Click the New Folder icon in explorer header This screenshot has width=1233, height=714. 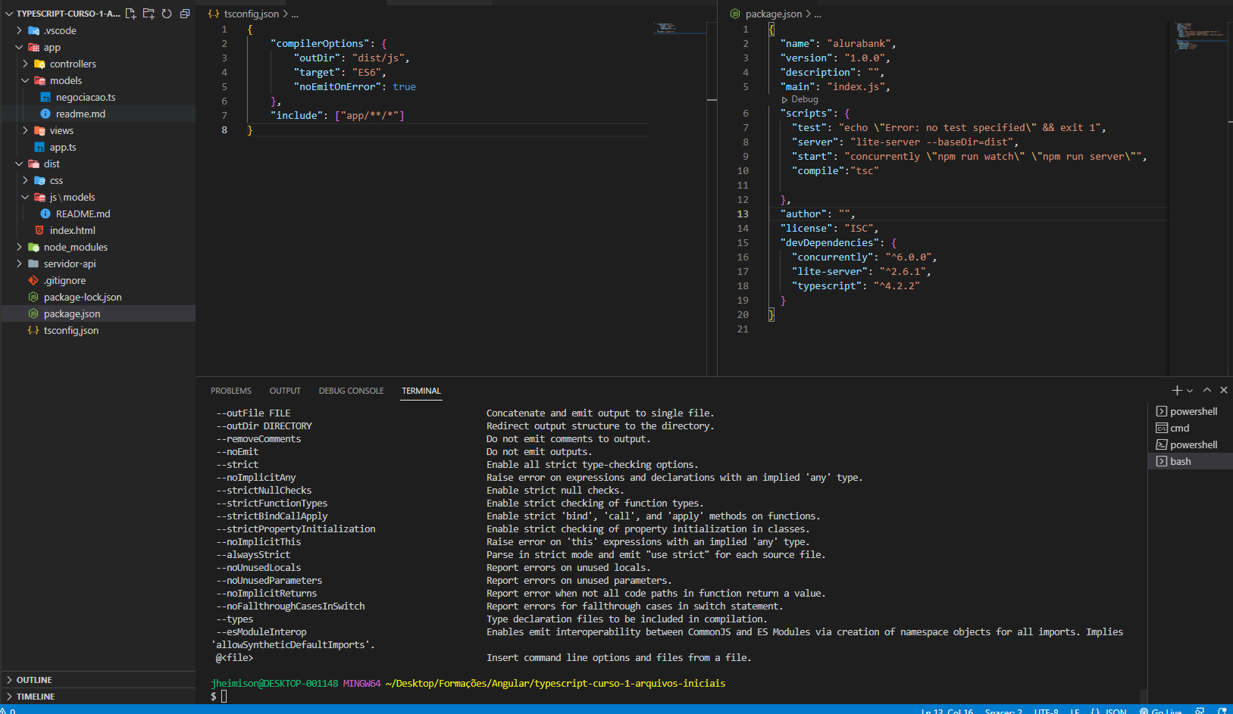[x=149, y=14]
